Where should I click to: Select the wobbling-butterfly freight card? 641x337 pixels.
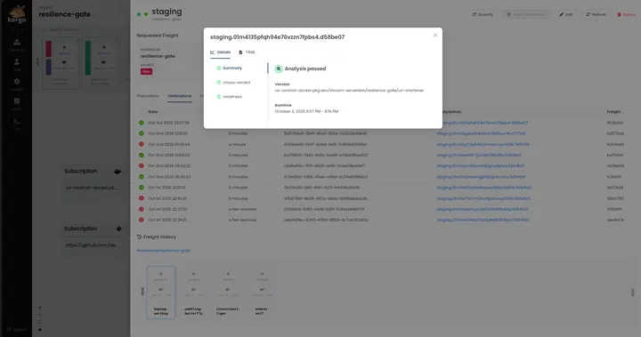click(x=194, y=293)
